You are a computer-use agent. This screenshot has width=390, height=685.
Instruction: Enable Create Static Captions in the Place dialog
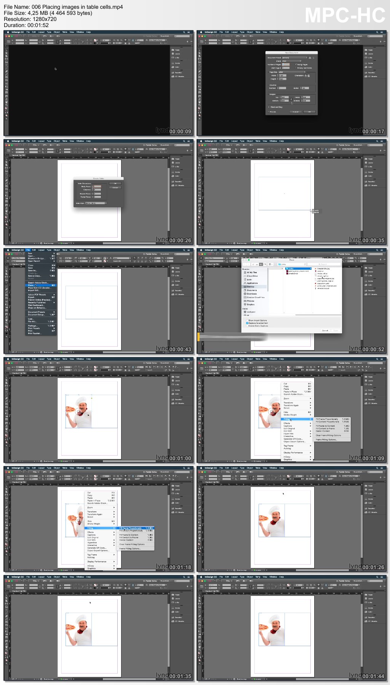247,326
